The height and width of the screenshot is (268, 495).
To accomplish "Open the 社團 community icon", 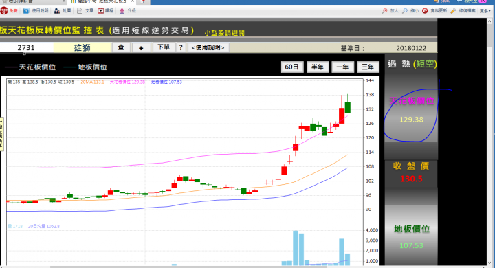I will pyautogui.click(x=57, y=11).
